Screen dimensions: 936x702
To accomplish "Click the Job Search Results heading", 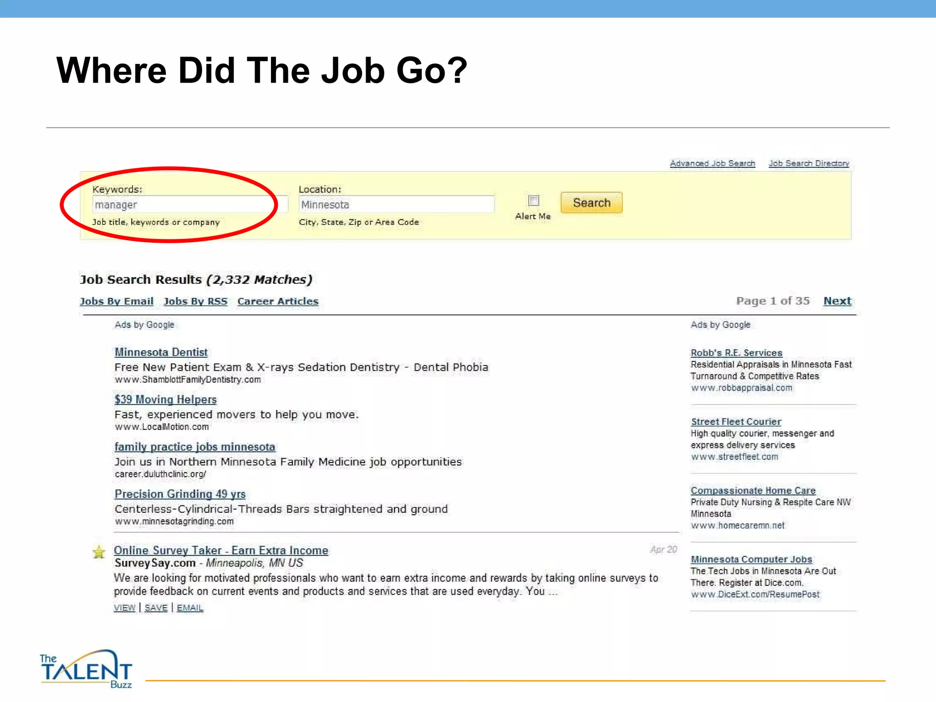I will click(x=196, y=279).
